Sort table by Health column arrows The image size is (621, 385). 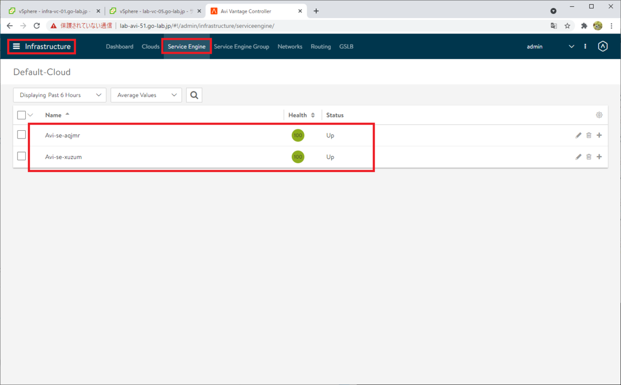click(x=313, y=115)
